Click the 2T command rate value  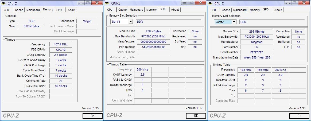[x=61, y=81]
